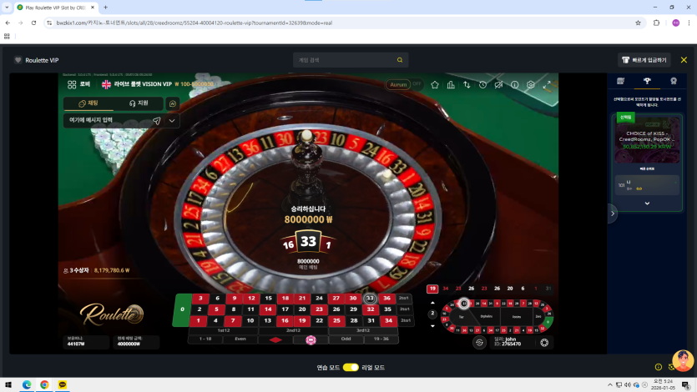Image resolution: width=697 pixels, height=392 pixels.
Task: Click the up-down arrows limits icon
Action: [x=467, y=85]
